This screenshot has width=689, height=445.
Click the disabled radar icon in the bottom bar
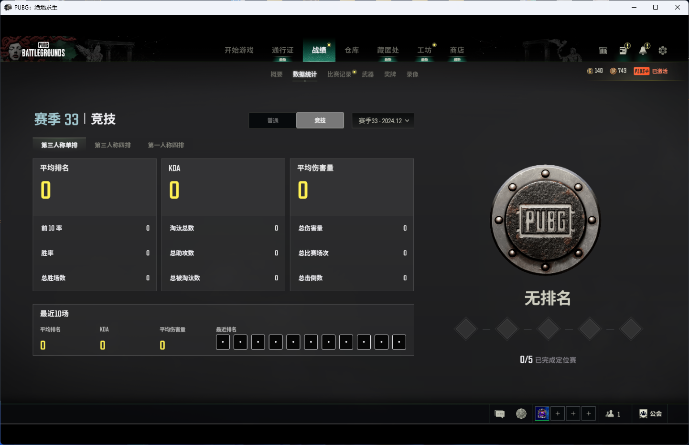[x=521, y=414]
